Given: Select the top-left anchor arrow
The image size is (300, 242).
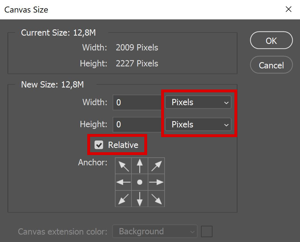Looking at the screenshot, I should point(123,166).
